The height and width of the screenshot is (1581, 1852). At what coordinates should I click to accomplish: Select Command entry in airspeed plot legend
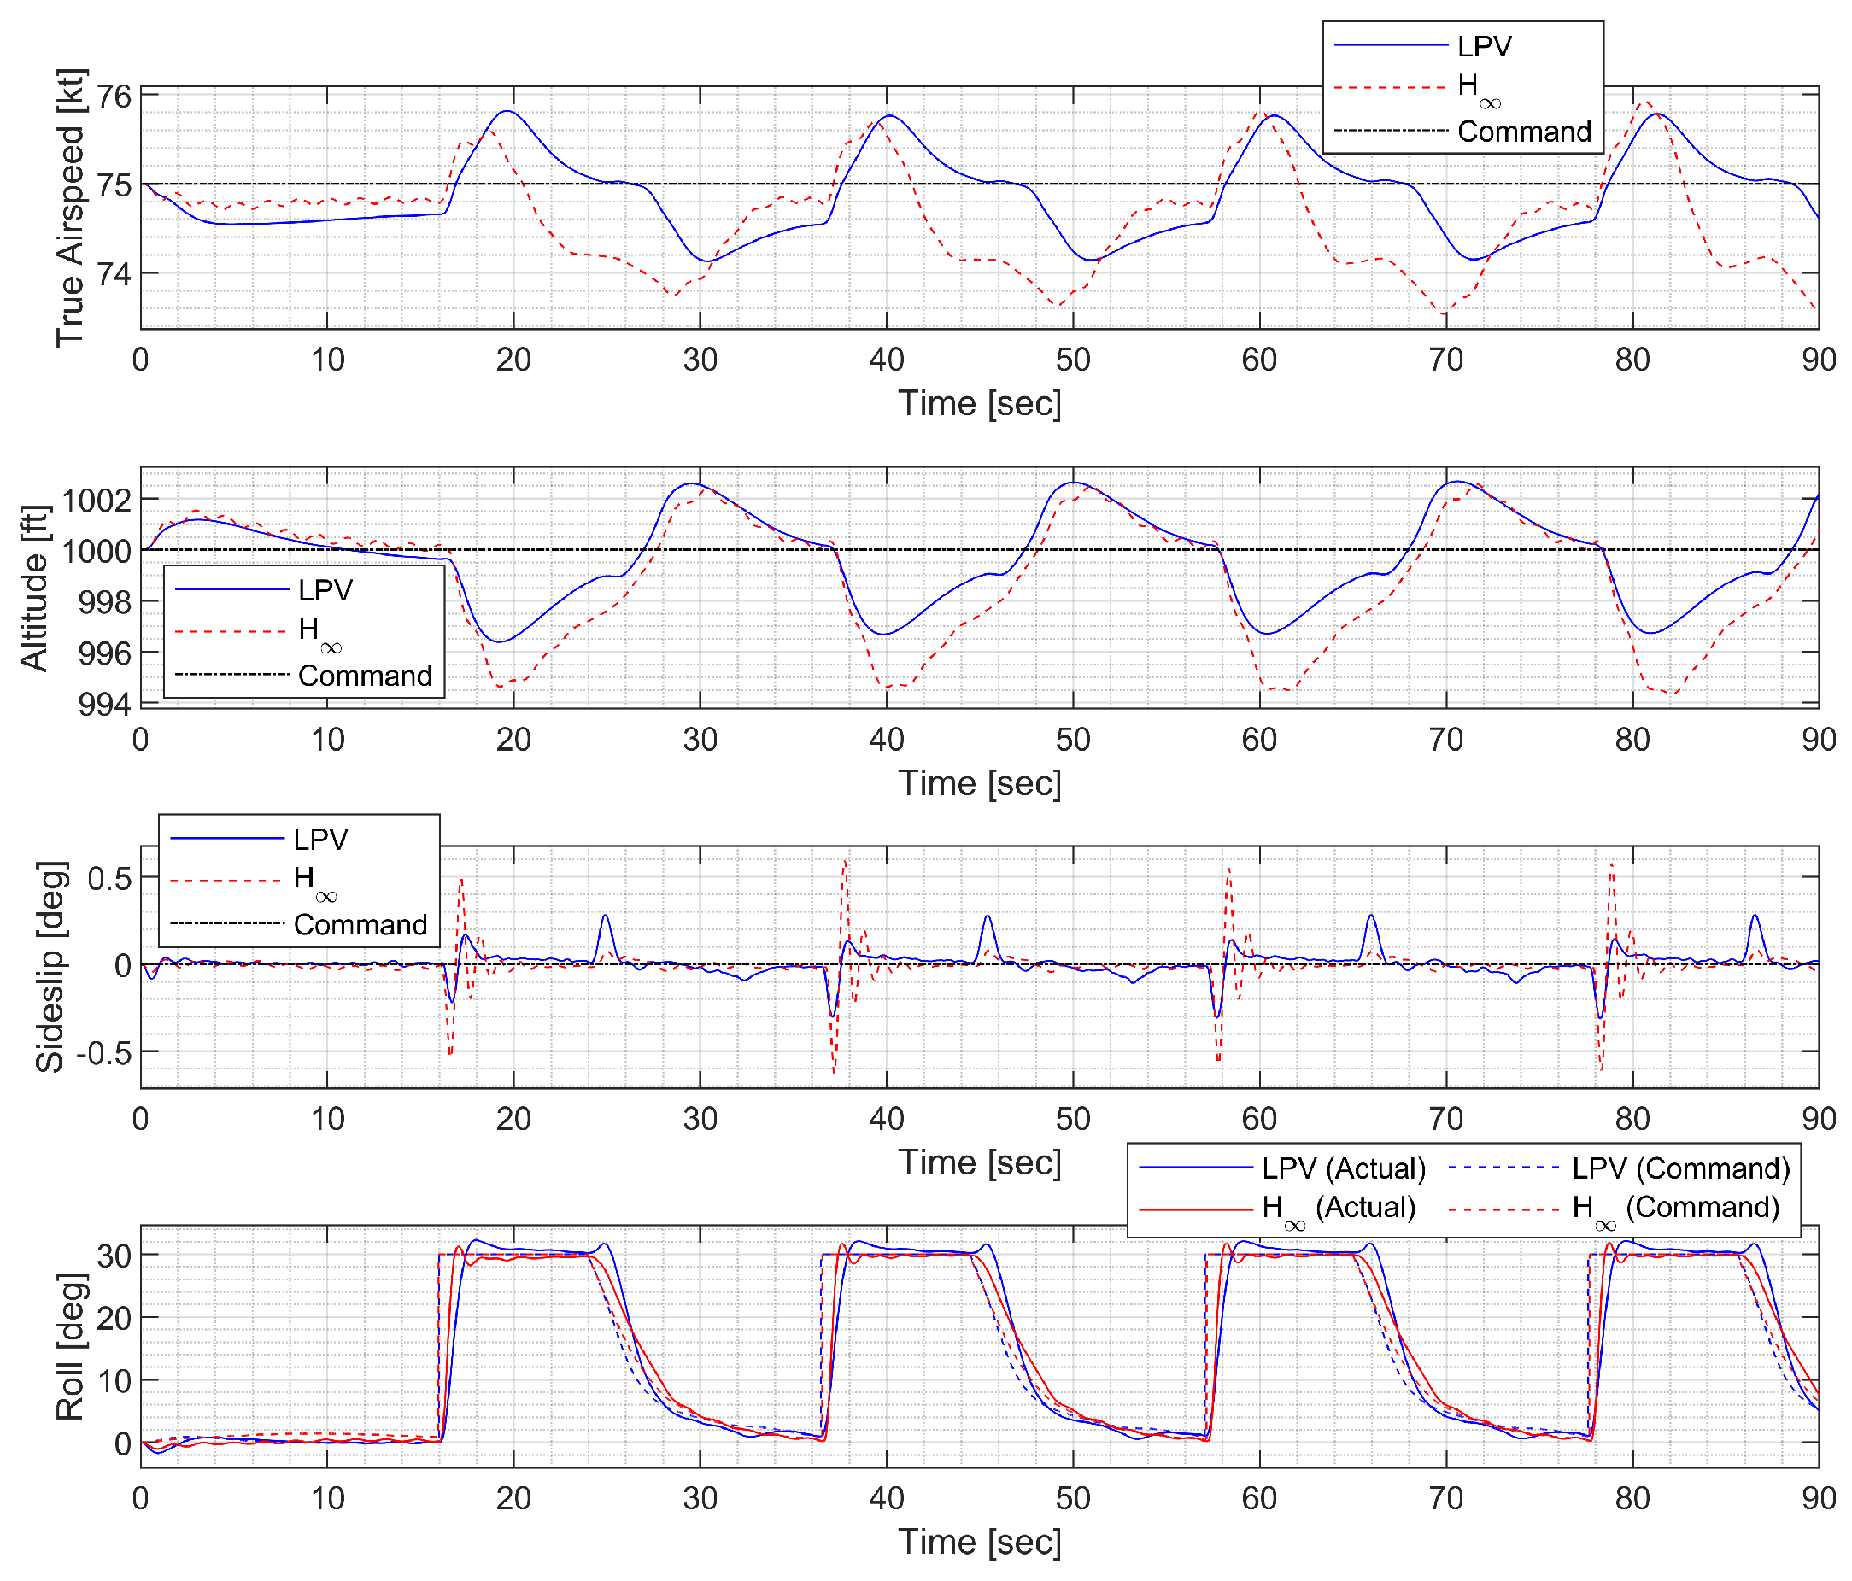(x=1523, y=132)
